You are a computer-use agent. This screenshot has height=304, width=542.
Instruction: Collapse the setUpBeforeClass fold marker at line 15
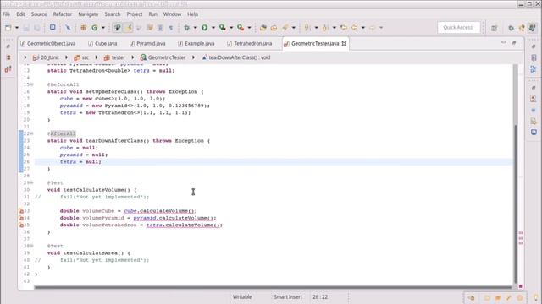coord(32,84)
